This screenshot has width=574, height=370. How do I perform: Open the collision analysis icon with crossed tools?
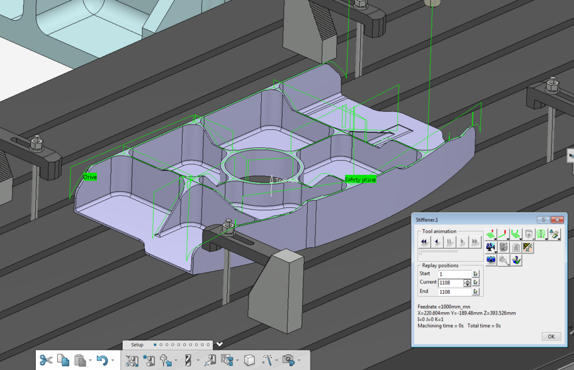(527, 248)
